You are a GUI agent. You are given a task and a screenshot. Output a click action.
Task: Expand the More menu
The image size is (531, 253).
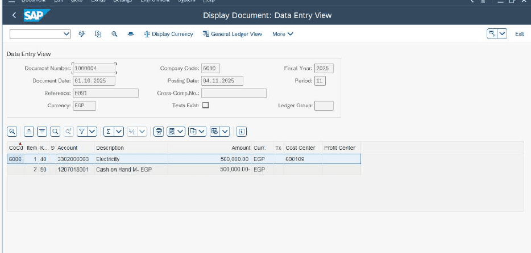[x=283, y=34]
